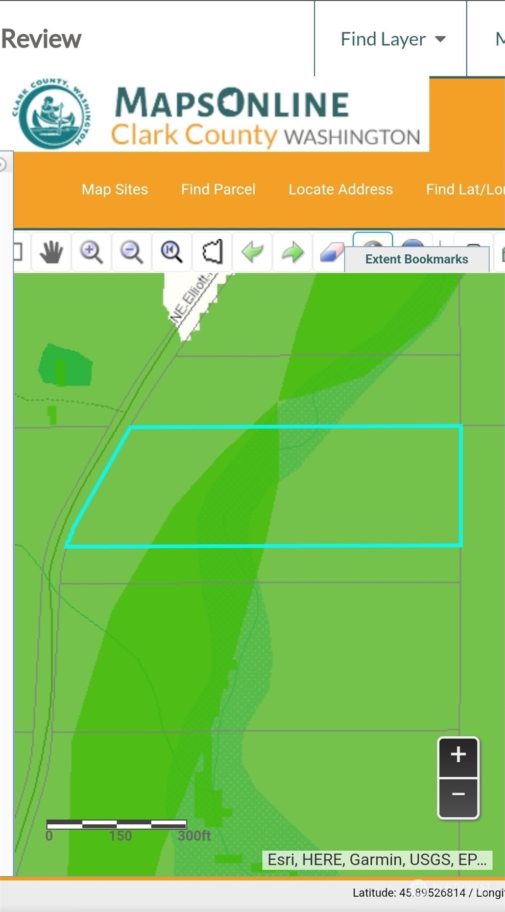Open the Find Parcel menu item
The image size is (505, 912).
coord(218,189)
